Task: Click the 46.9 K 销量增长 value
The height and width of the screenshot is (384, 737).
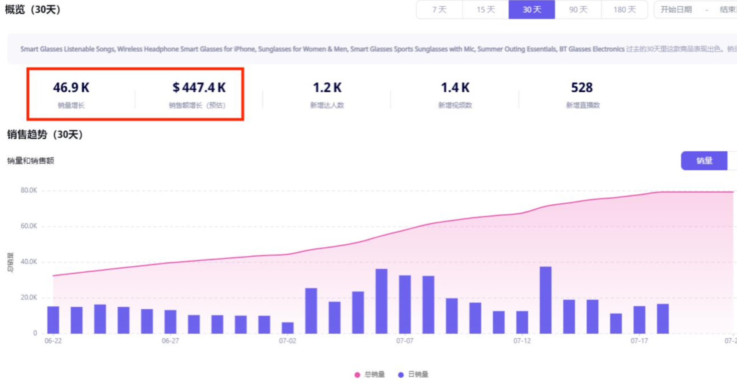Action: click(71, 88)
